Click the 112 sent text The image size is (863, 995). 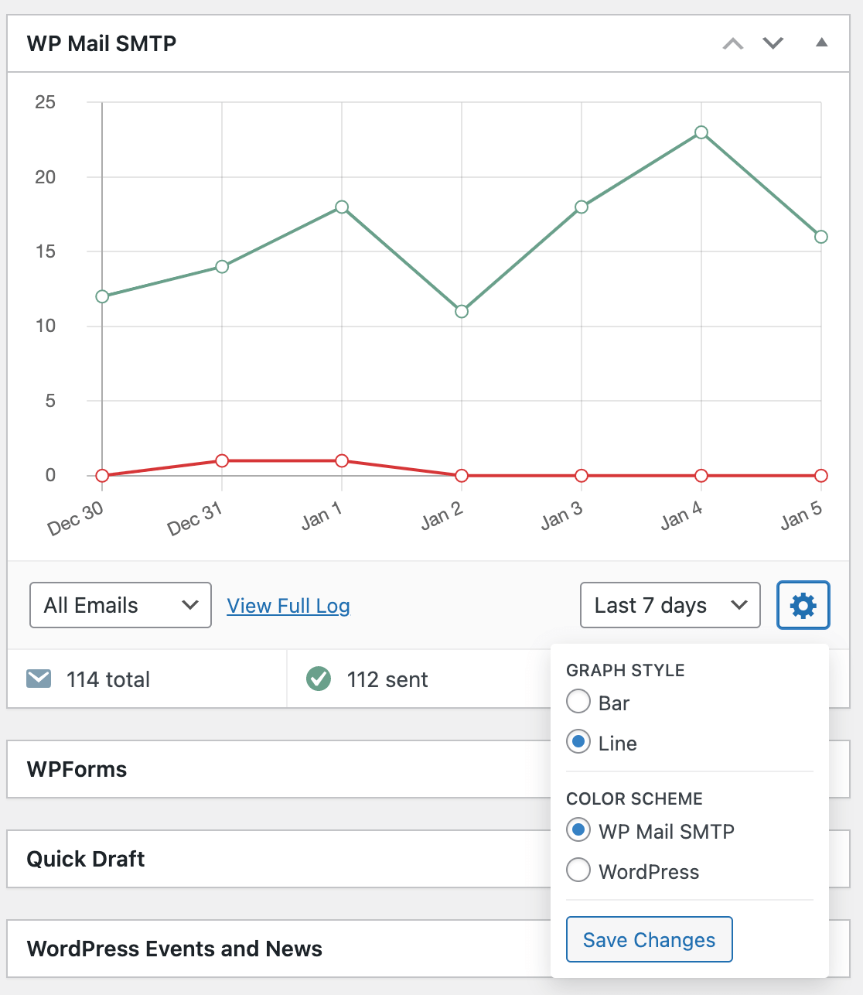pyautogui.click(x=387, y=679)
